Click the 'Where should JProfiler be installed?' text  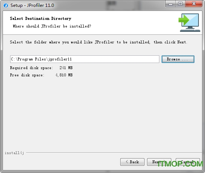(x=52, y=26)
